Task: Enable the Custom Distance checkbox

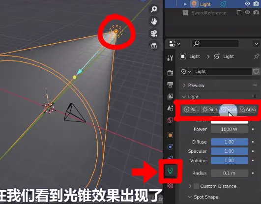Action: pos(196,186)
